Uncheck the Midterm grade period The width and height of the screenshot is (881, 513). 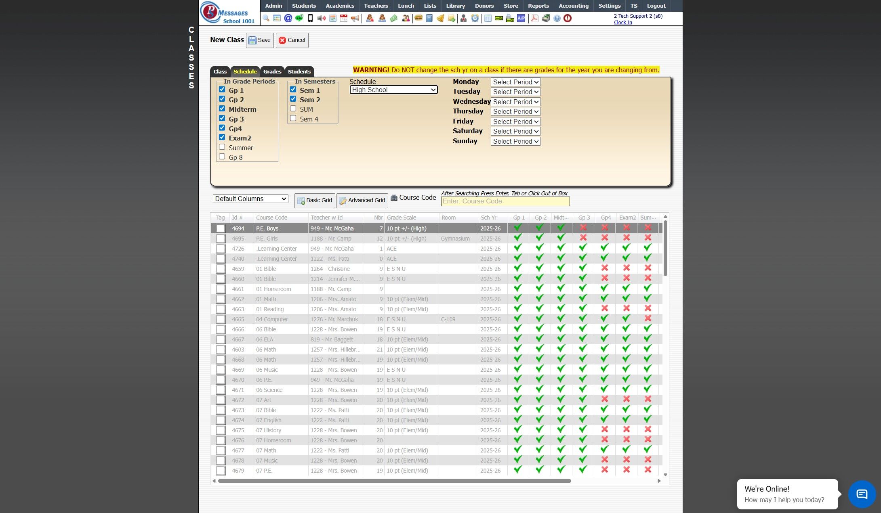222,109
